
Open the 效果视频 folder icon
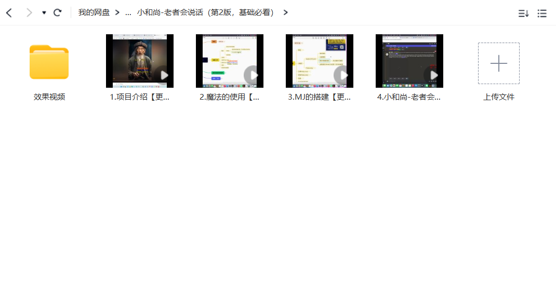(49, 62)
